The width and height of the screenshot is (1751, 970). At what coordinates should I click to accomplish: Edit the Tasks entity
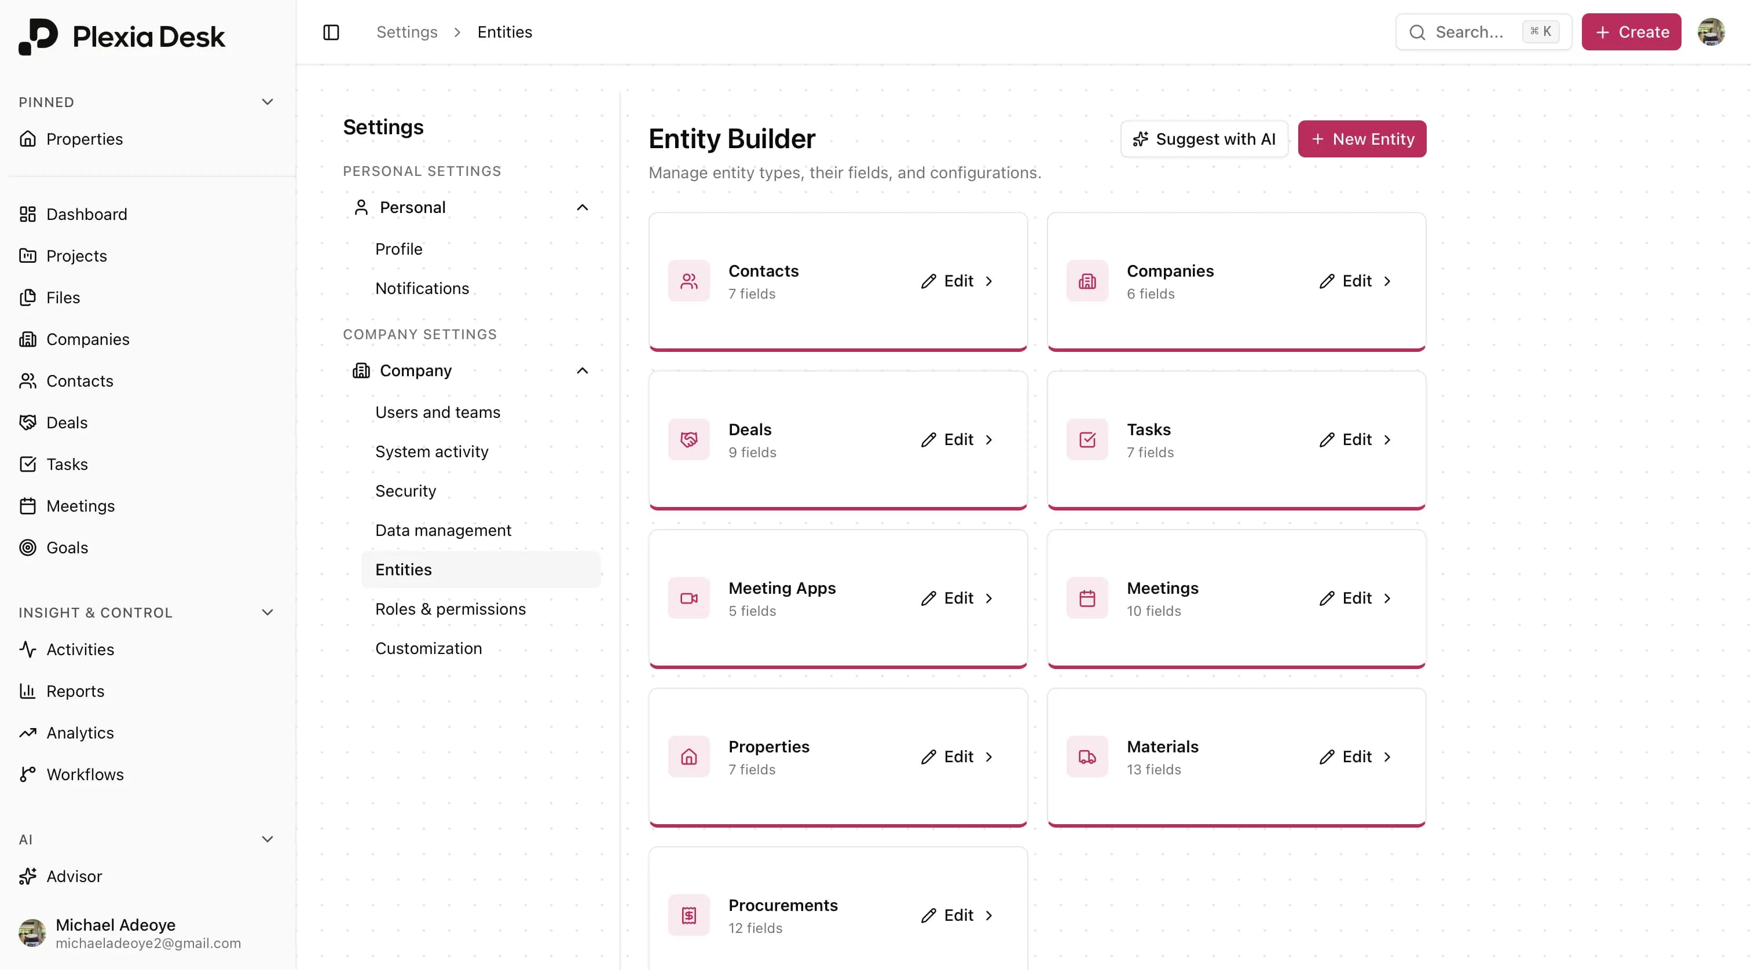coord(1356,439)
